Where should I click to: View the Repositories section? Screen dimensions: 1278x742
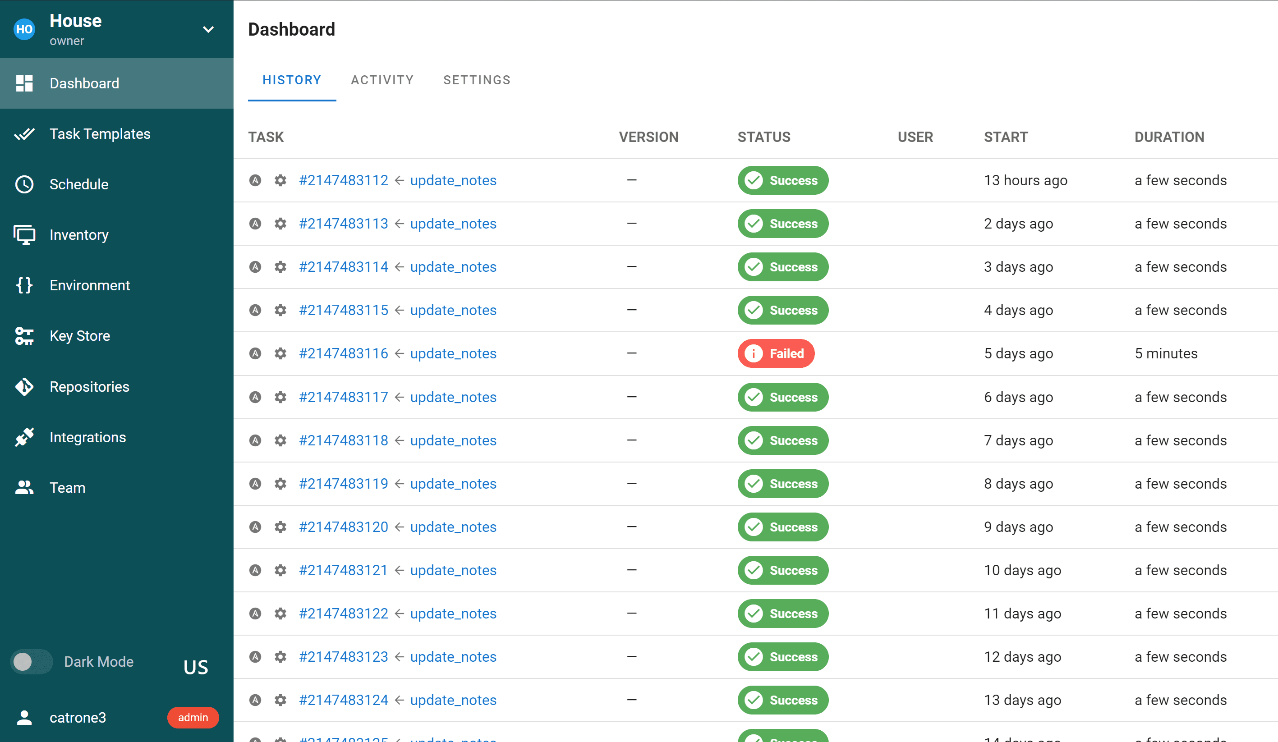click(x=89, y=387)
